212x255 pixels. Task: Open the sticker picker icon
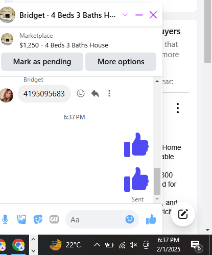[x=38, y=219]
